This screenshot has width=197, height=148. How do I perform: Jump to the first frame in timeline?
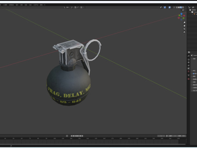pyautogui.click(x=71, y=136)
